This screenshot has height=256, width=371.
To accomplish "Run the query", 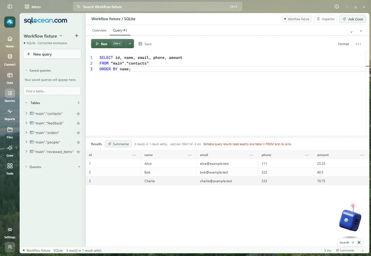I will coord(108,44).
